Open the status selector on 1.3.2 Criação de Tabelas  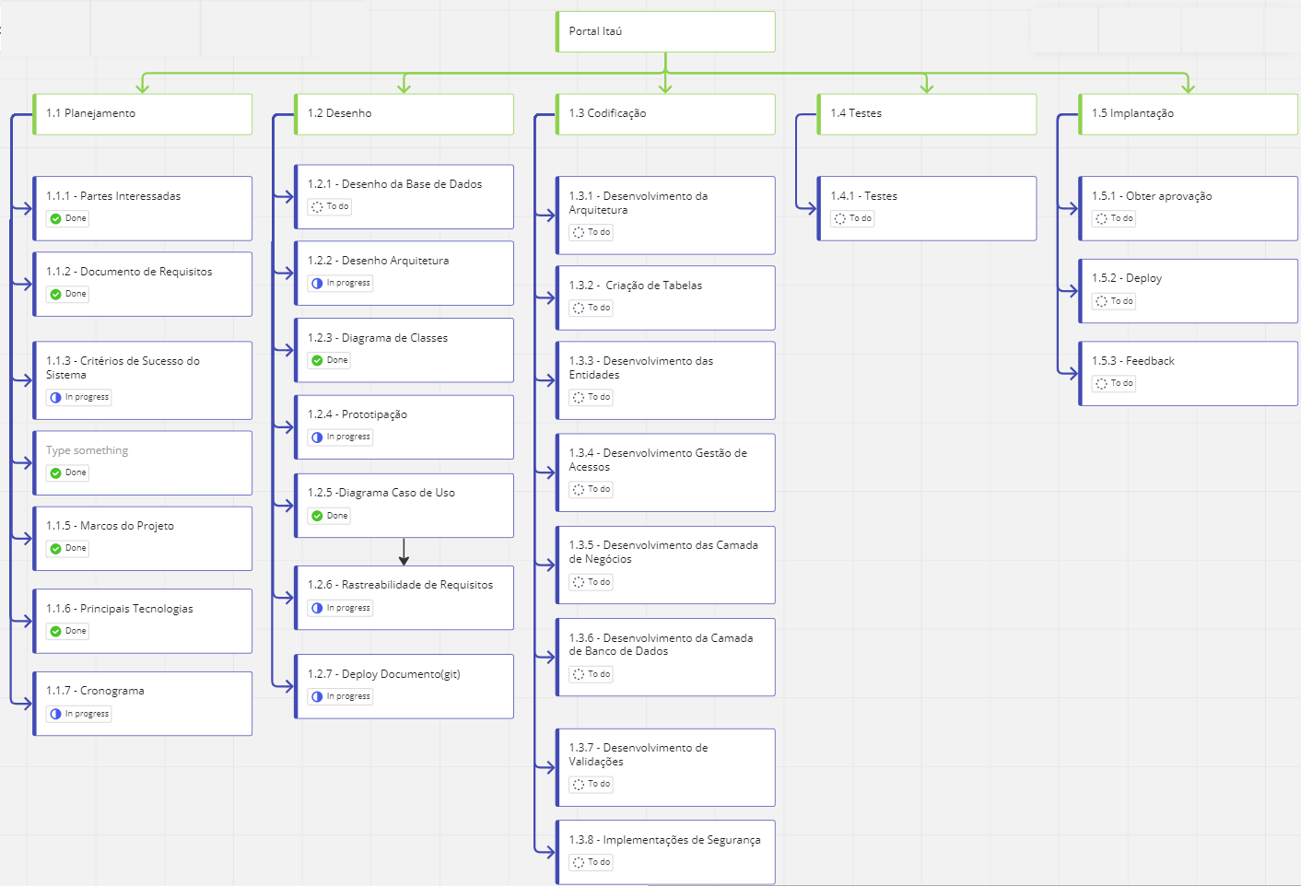pos(590,308)
